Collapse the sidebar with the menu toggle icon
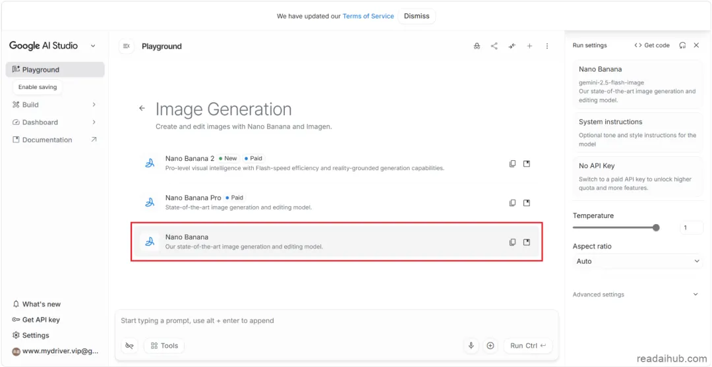This screenshot has height=367, width=712. (127, 46)
